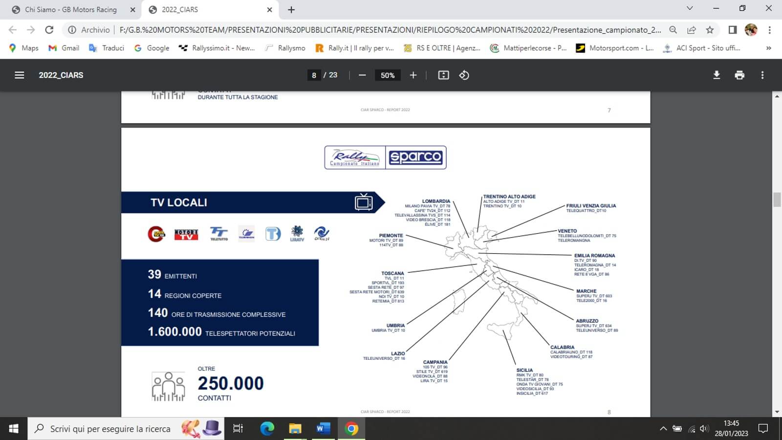Viewport: 782px width, 440px height.
Task: Open the Rally.it bookmark
Action: click(x=355, y=48)
